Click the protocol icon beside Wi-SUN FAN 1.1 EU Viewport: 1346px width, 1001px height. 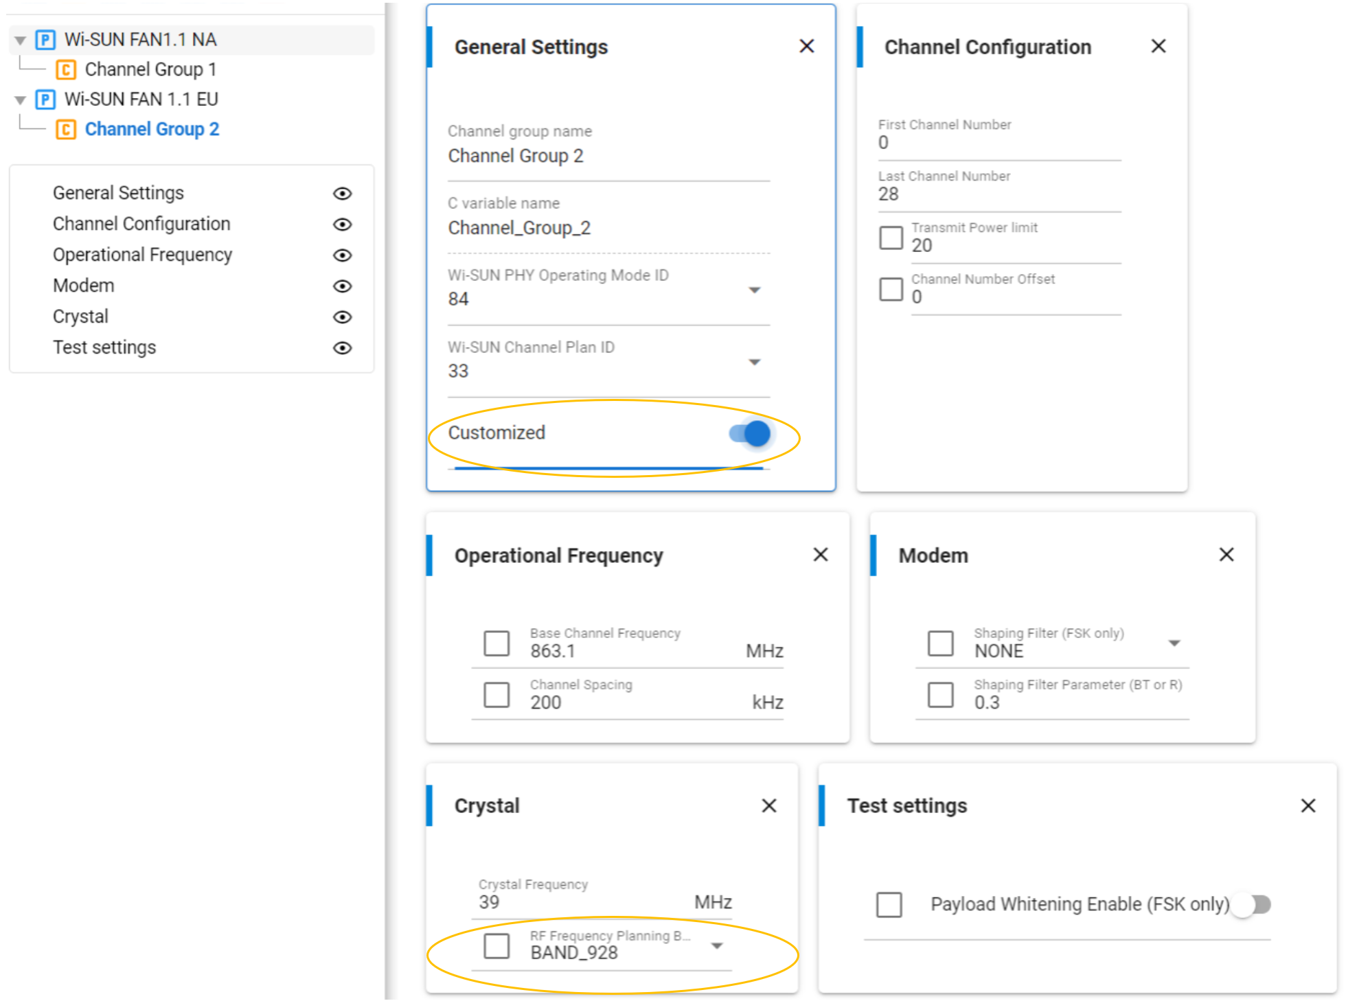(45, 100)
